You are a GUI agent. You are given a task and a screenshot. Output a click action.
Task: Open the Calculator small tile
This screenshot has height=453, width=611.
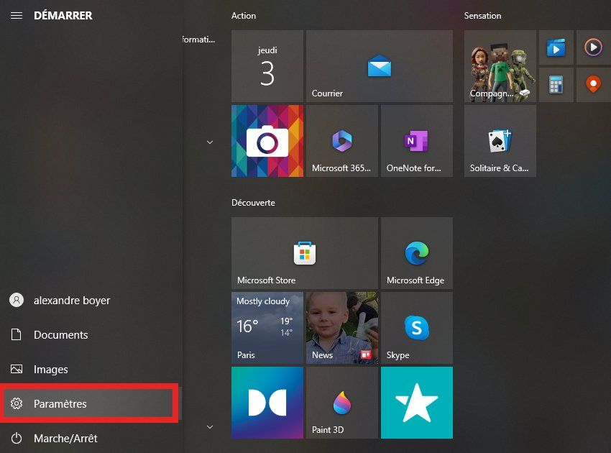pos(556,85)
